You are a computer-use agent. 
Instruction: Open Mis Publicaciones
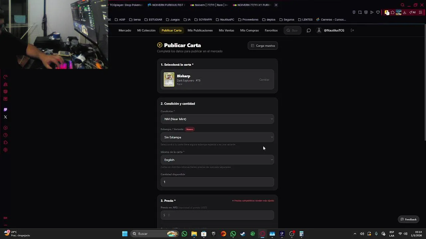coord(200,31)
